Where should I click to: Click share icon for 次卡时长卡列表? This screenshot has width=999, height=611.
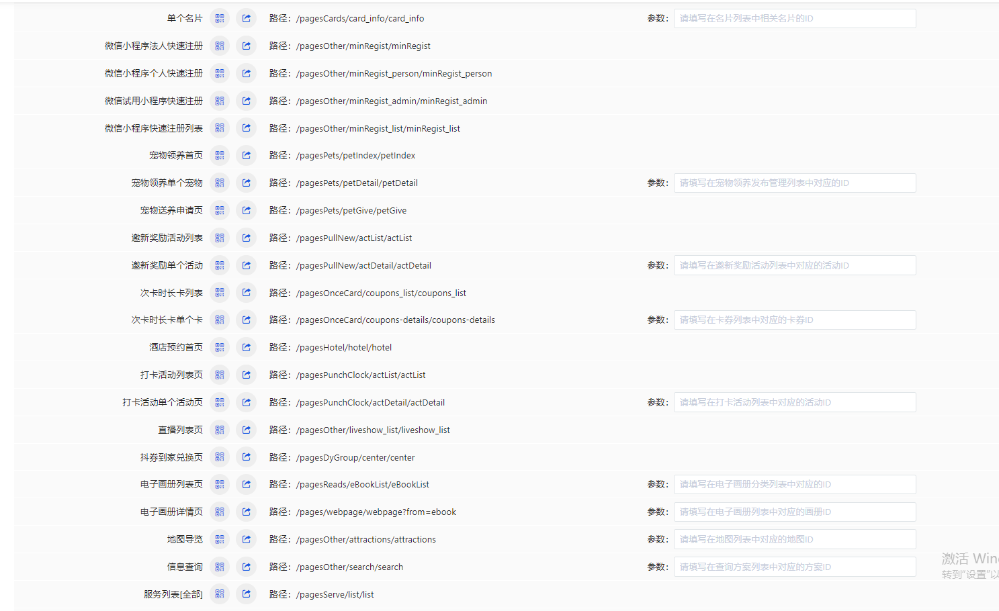(247, 293)
